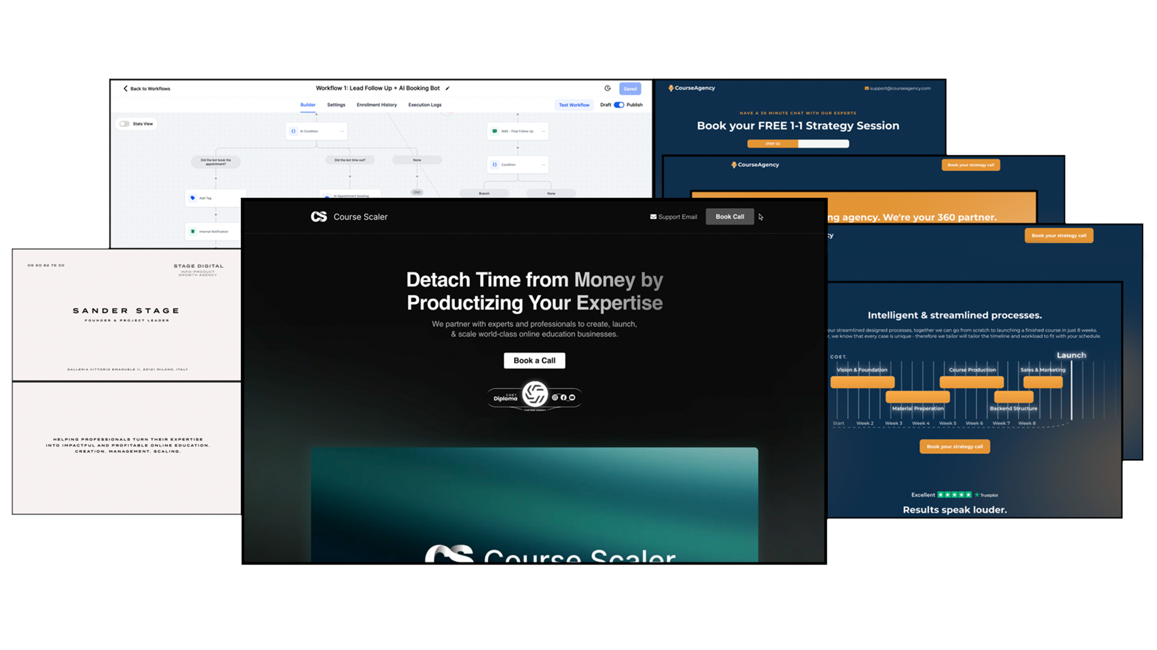This screenshot has height=650, width=1157.
Task: Click the support@courseagency.com email link
Action: [900, 88]
